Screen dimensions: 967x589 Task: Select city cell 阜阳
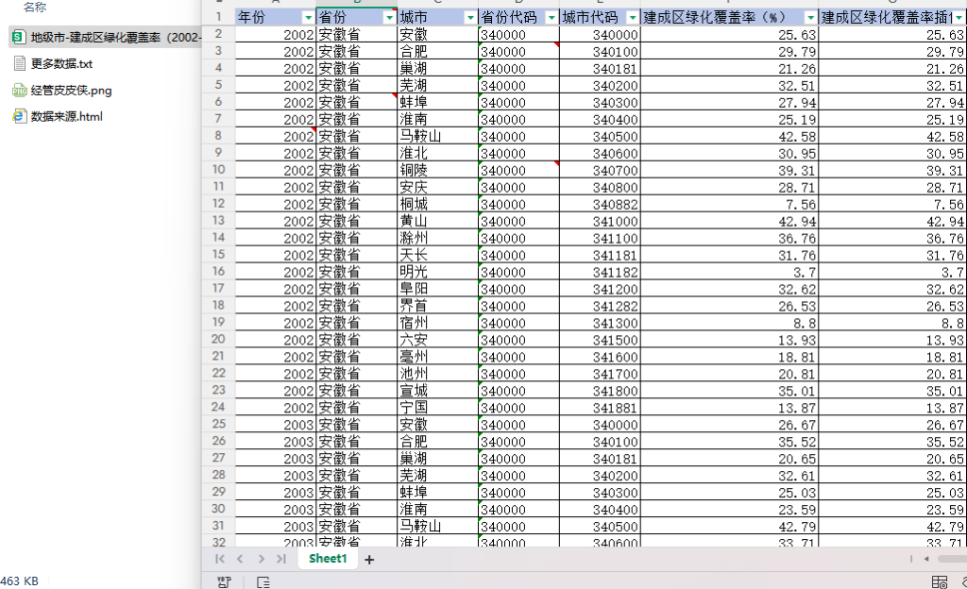pyautogui.click(x=437, y=288)
